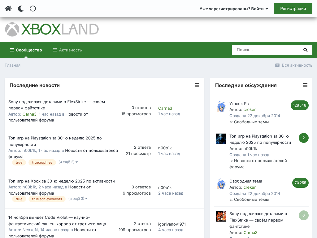Click the Уголок Pc author avatar

(x=221, y=106)
